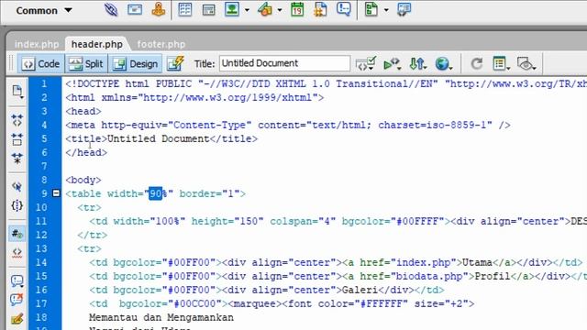
Task: Insert a Div Tag
Action: pos(208,10)
